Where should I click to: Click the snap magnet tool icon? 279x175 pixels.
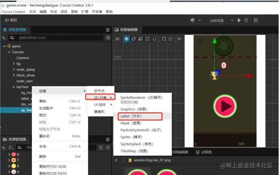pos(154,39)
